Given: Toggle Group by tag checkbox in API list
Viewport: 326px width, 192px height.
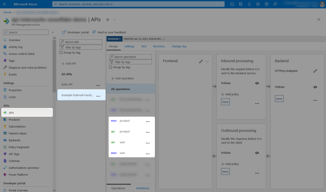Looking at the screenshot, I should pos(61,53).
